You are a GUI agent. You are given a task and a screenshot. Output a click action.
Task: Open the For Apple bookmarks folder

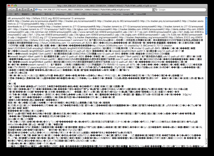94,14
